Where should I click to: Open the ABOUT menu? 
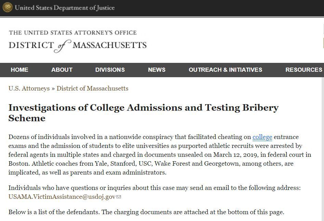click(x=62, y=70)
